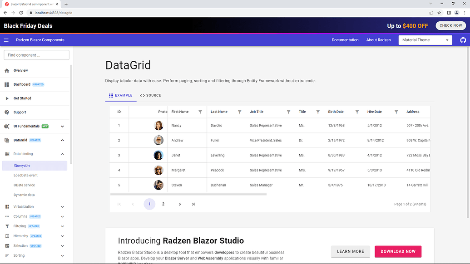Collapse the Data-binding section
This screenshot has width=470, height=264.
(62, 154)
